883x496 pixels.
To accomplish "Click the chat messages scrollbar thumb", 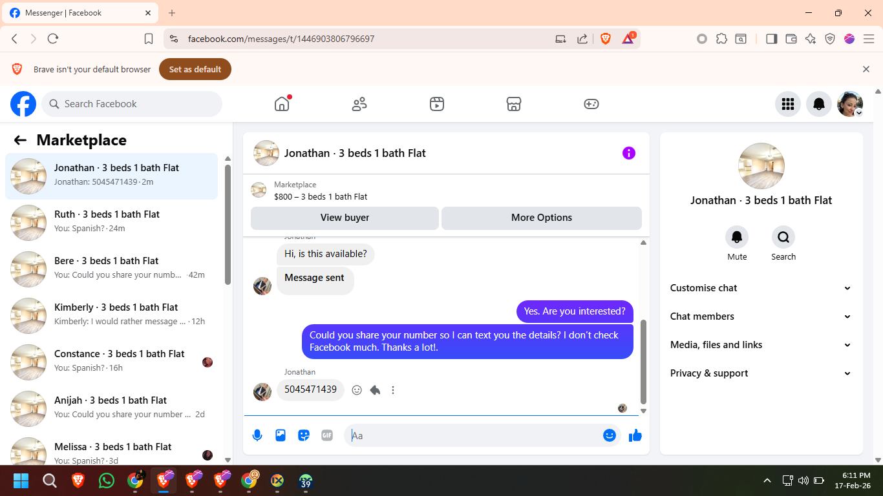I will tap(643, 362).
